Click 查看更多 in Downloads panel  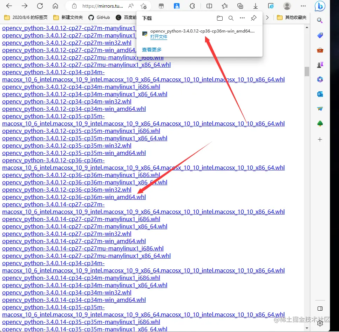click(152, 50)
